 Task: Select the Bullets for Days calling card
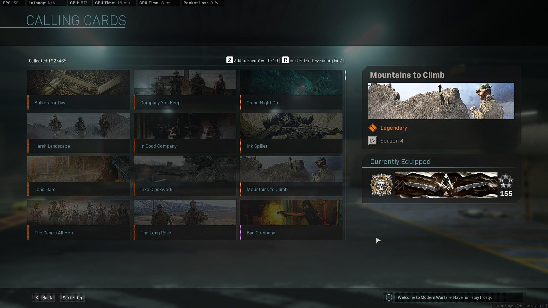pyautogui.click(x=79, y=90)
